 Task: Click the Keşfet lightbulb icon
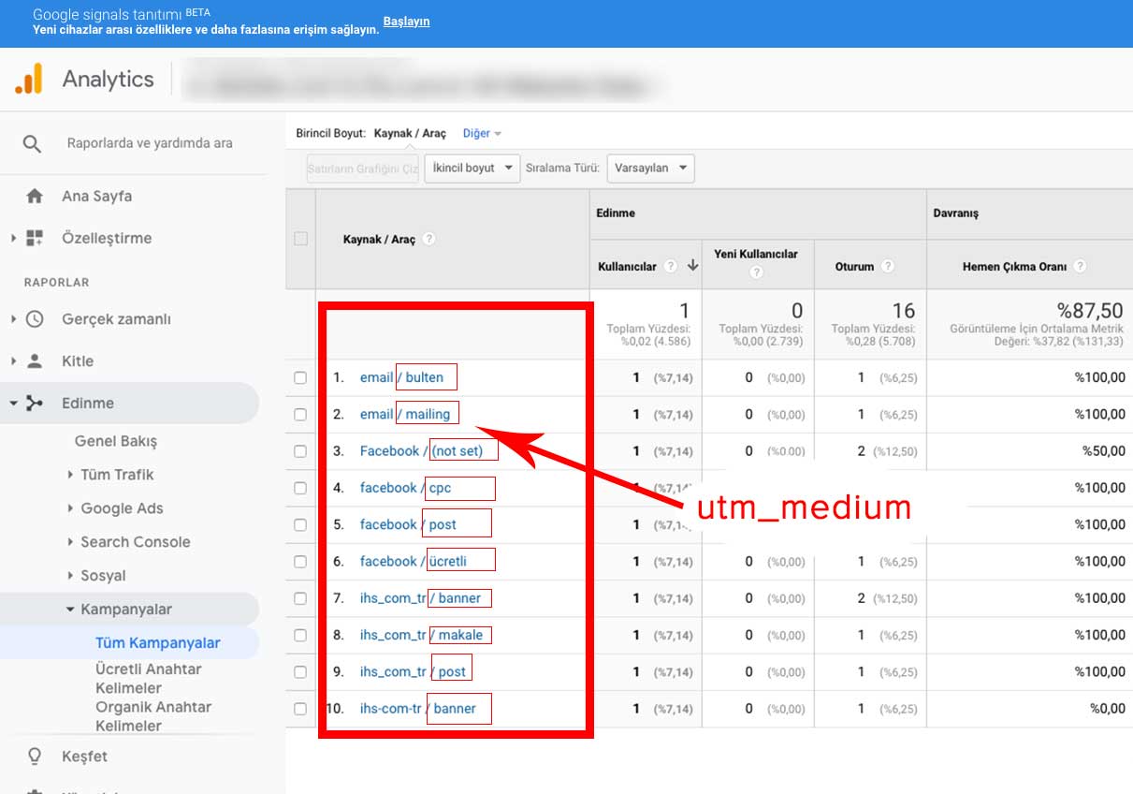point(35,756)
